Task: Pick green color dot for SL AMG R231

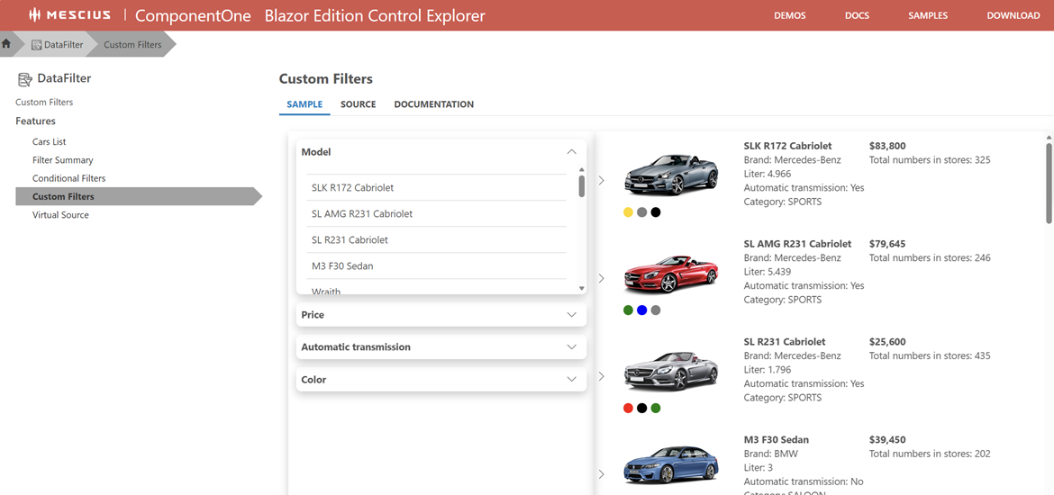Action: click(x=629, y=310)
